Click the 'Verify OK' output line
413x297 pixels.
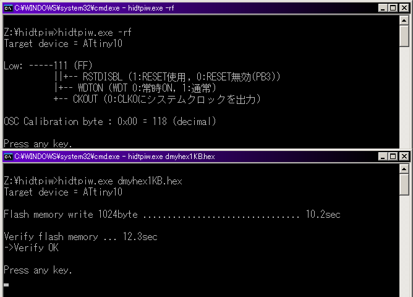coord(32,247)
